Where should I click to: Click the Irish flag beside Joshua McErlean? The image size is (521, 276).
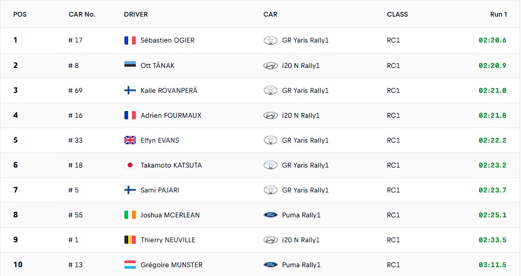coord(130,215)
